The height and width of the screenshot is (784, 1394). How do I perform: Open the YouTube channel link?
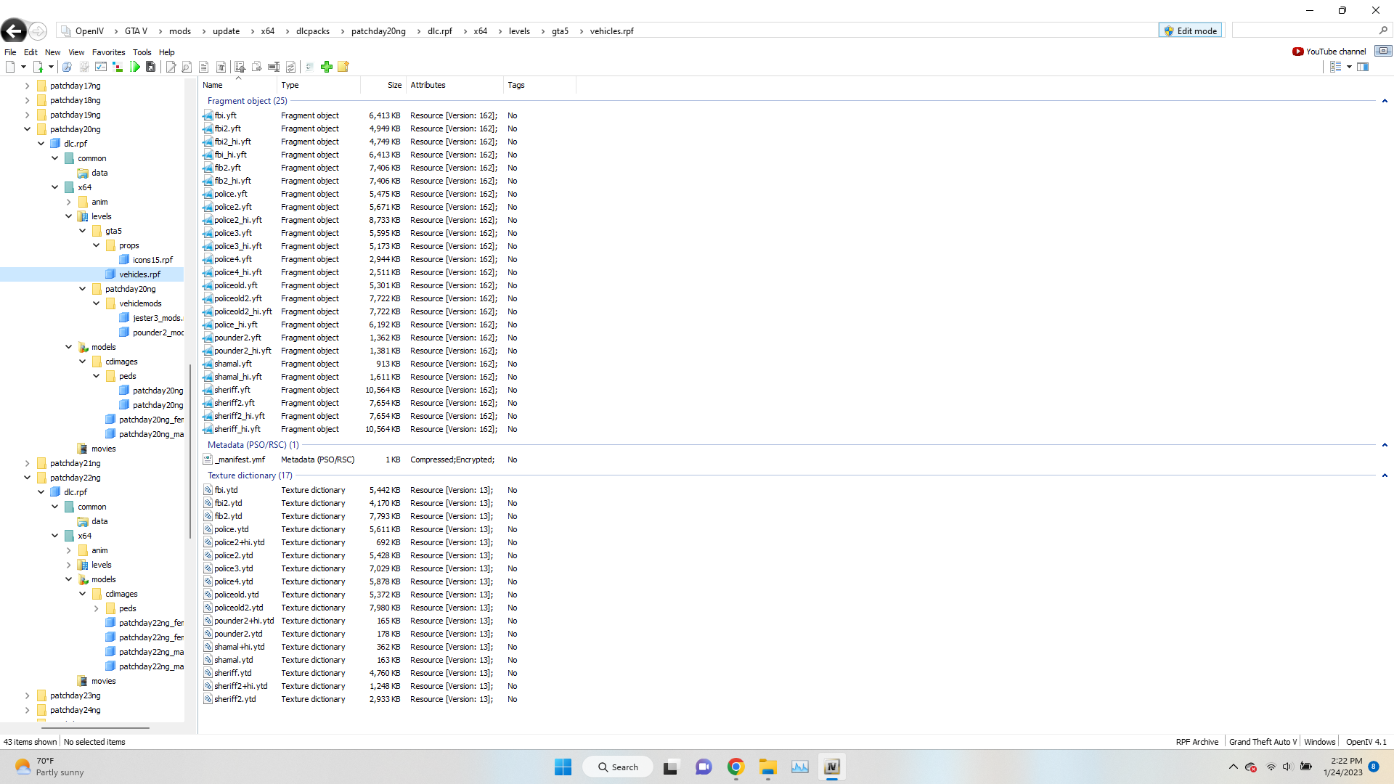[1329, 52]
